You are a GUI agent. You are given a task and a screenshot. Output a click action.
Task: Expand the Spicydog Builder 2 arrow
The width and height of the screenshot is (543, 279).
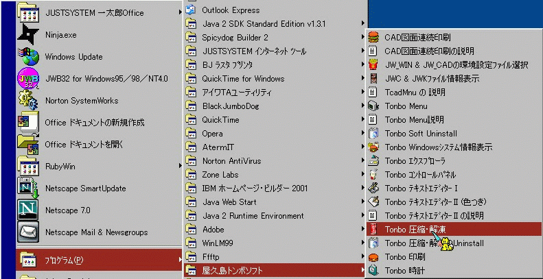tap(362, 37)
